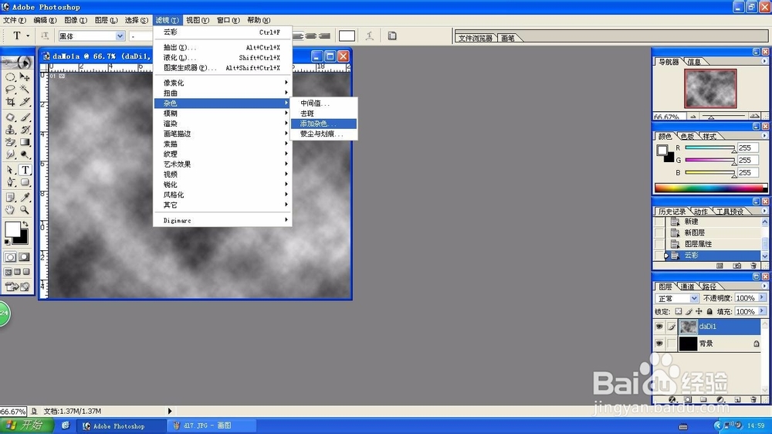Select the Slice tool

tap(25, 101)
